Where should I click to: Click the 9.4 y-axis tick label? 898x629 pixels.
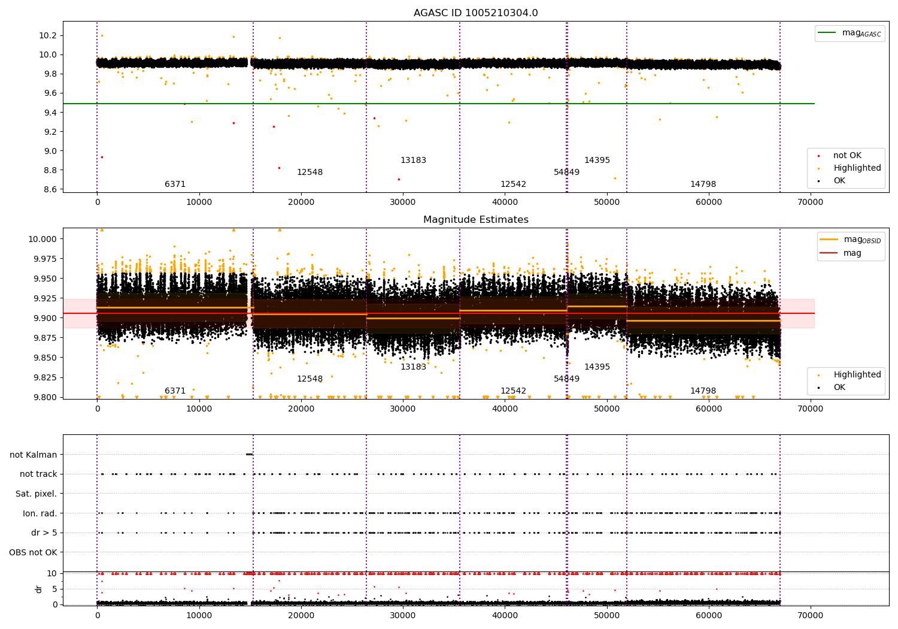point(50,113)
